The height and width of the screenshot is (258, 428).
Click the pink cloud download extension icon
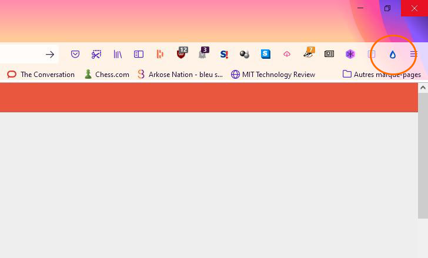287,54
